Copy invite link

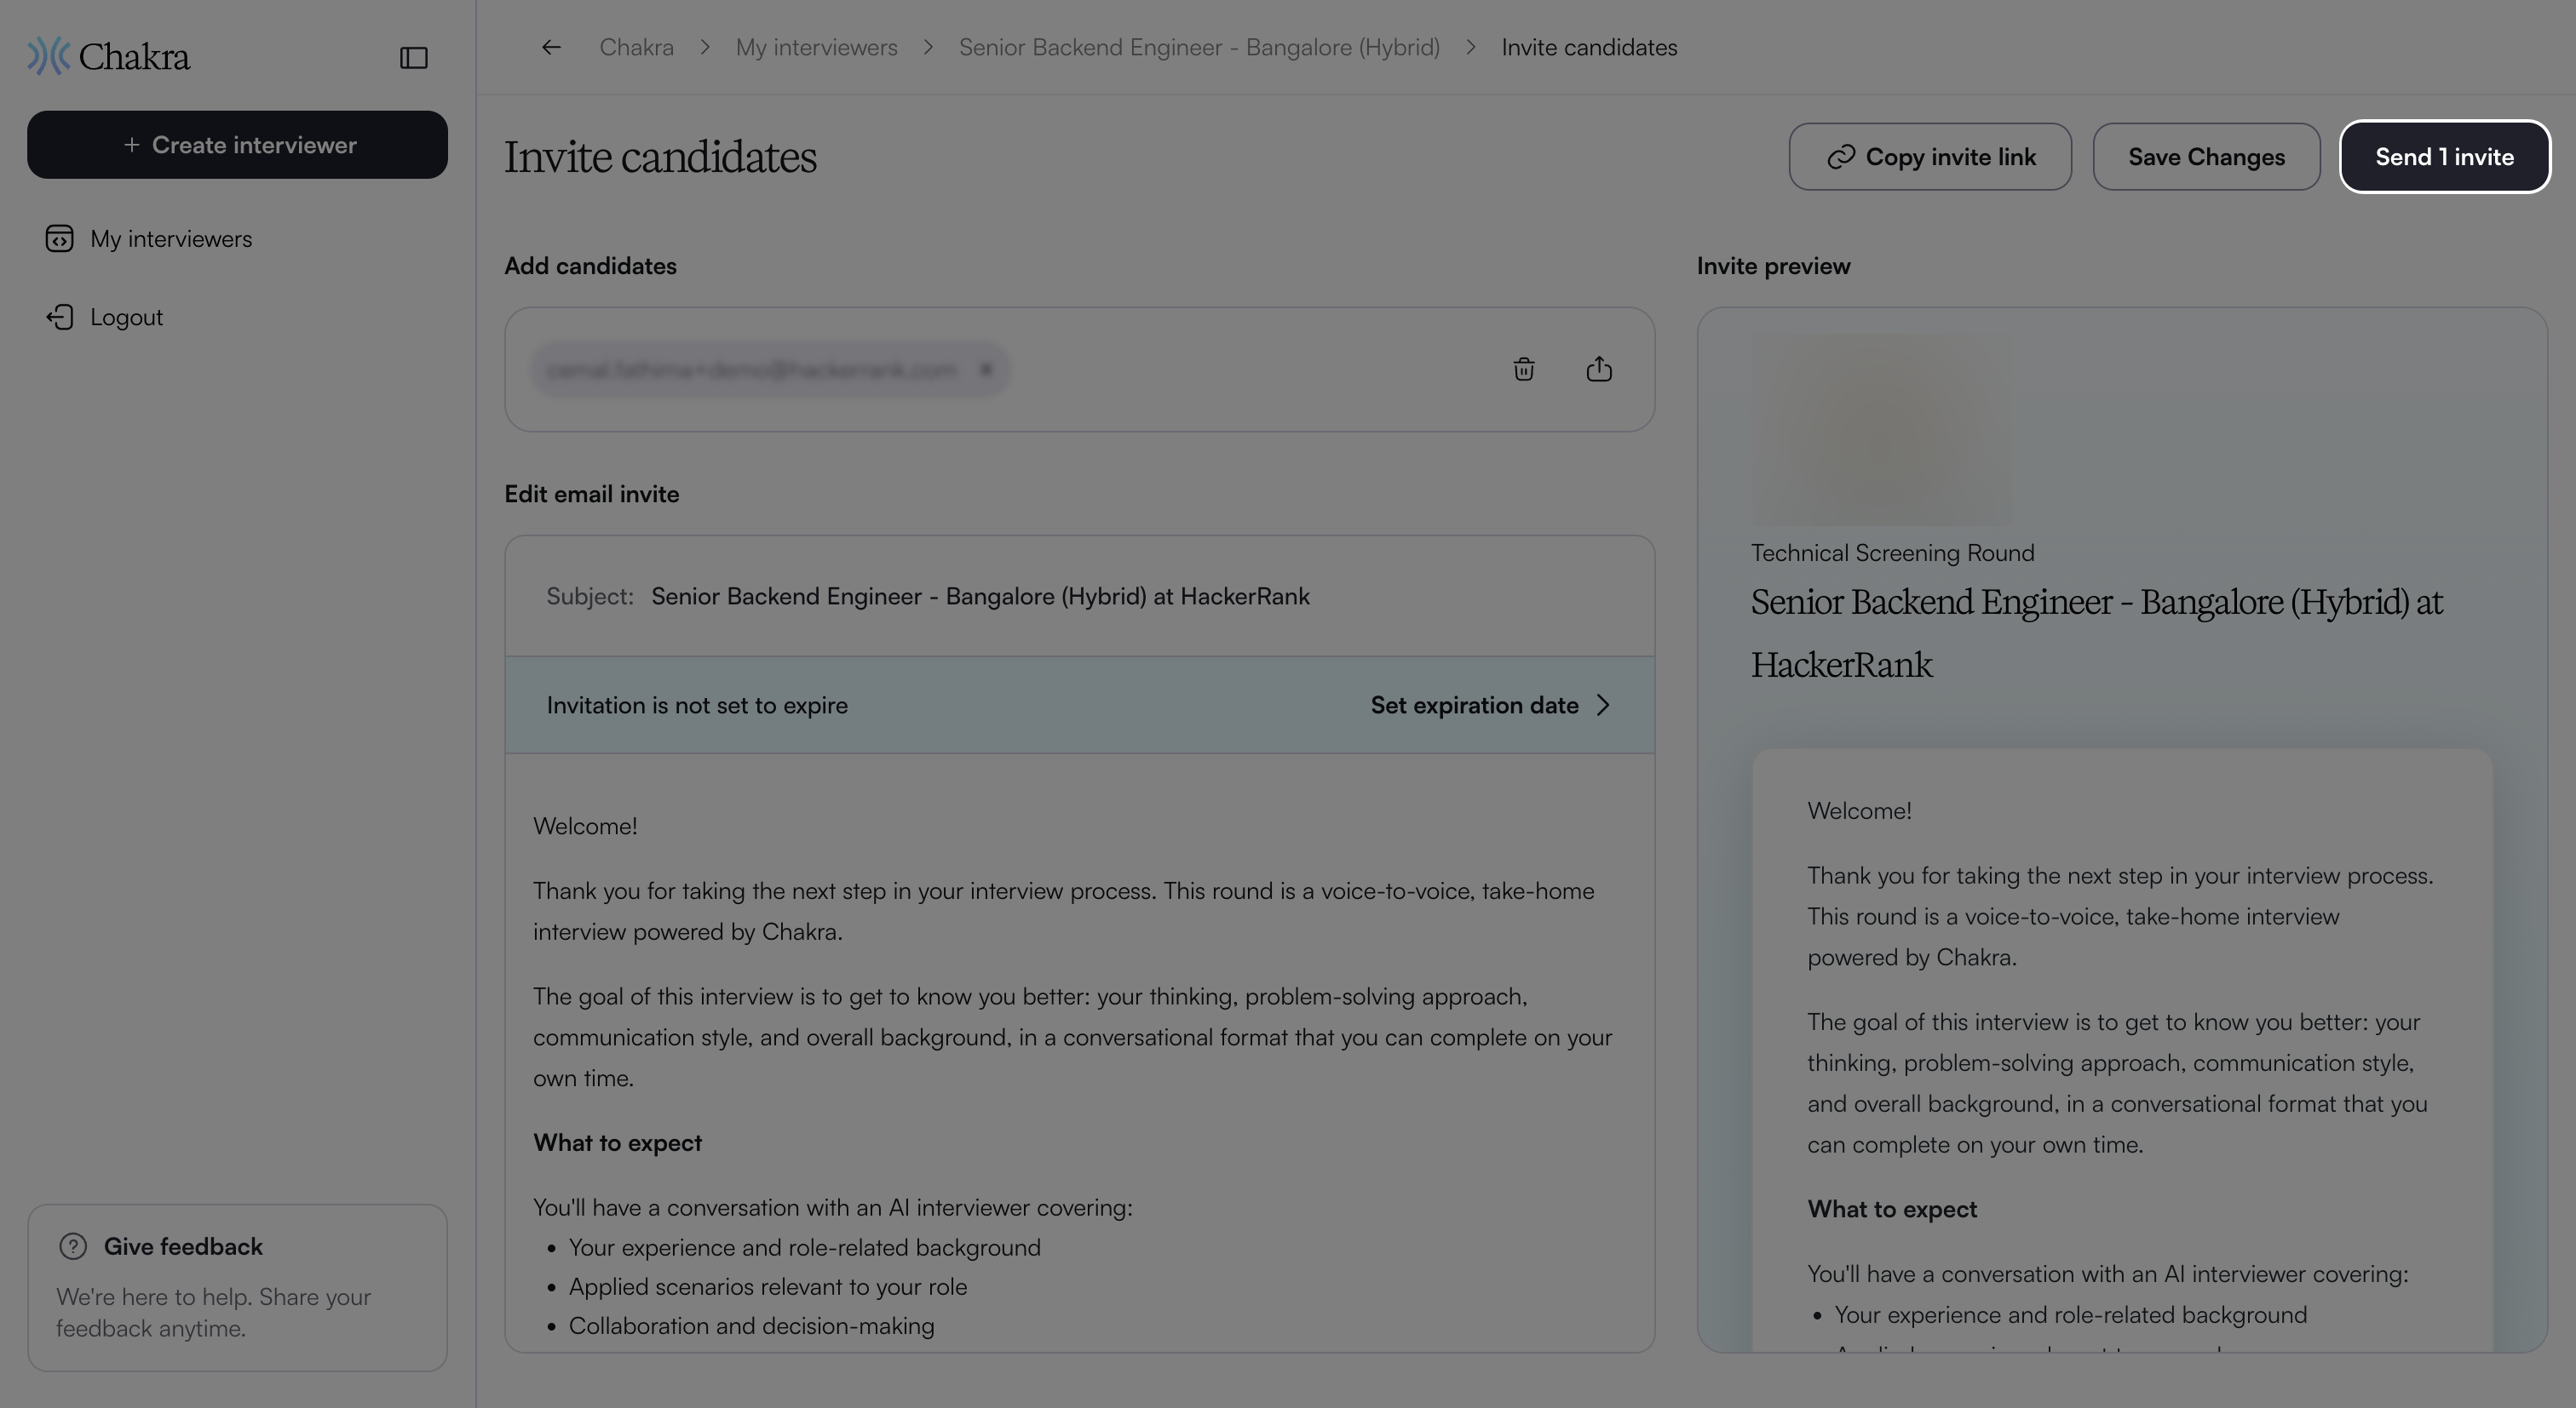point(1930,157)
